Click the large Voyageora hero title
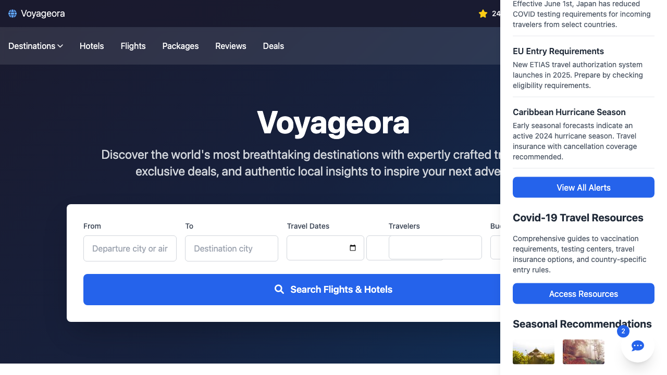 (333, 123)
